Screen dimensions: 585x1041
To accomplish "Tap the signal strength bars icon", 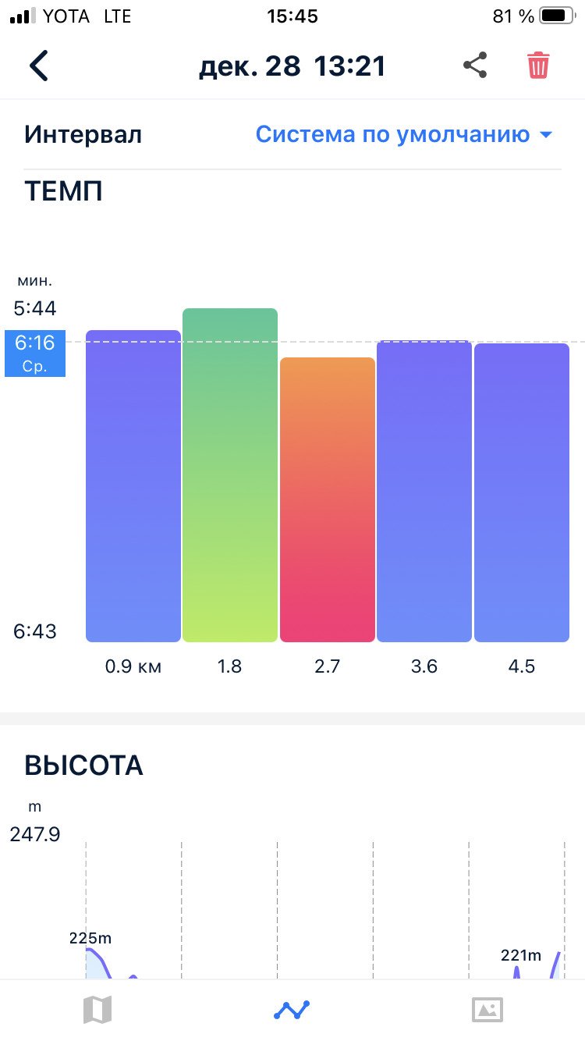I will [x=23, y=16].
